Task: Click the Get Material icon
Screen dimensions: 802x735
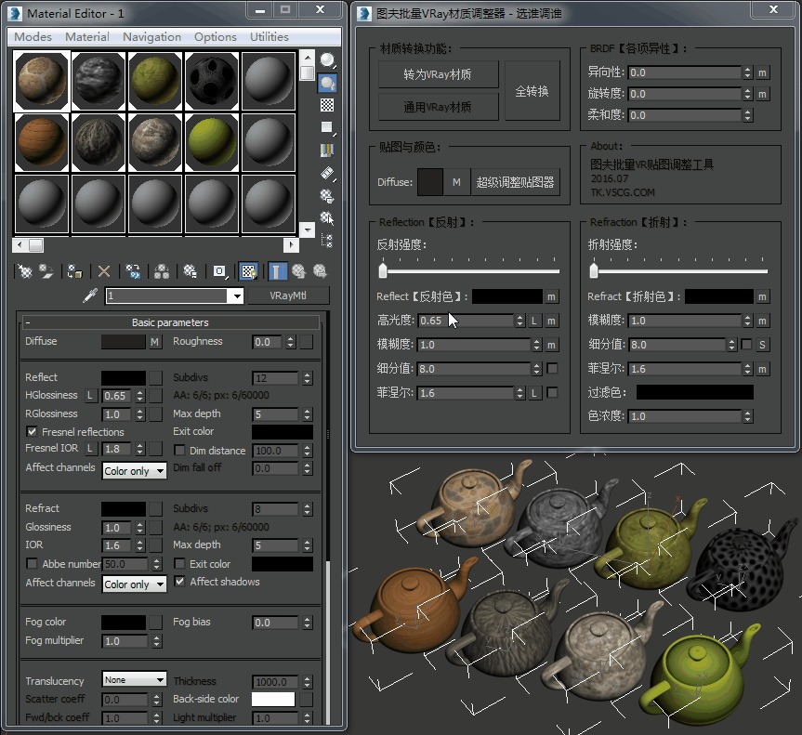Action: [x=25, y=271]
